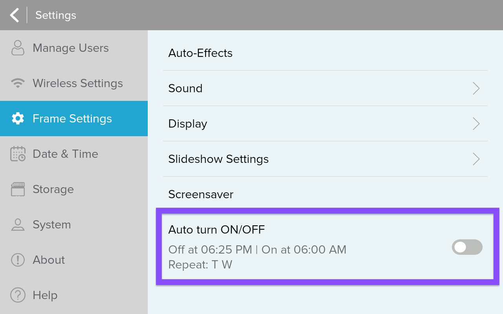Select the Storage menu label
The image size is (503, 314).
[x=53, y=189]
